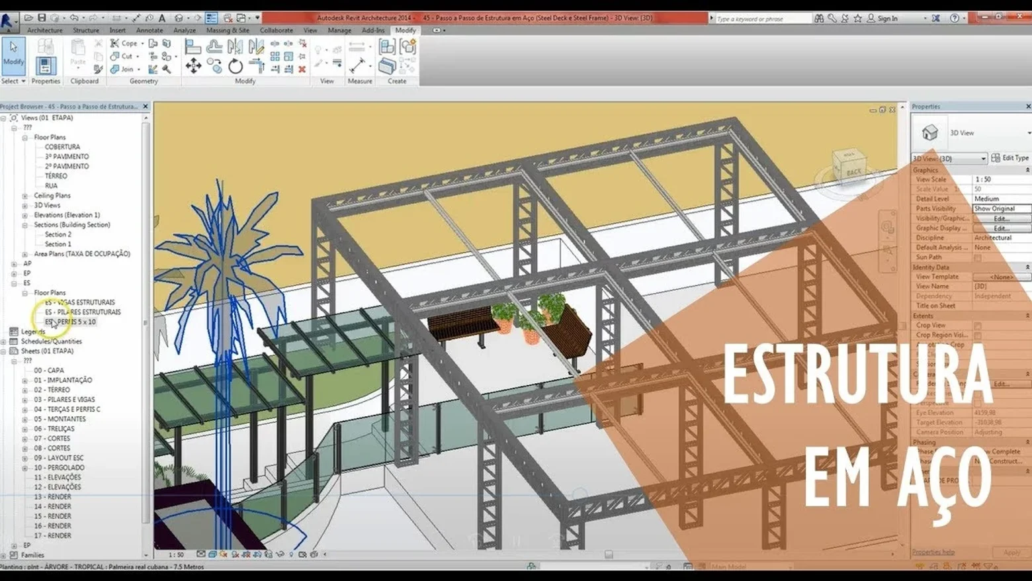Toggle the Crop Region Visible checkbox
1032x581 pixels.
click(978, 335)
